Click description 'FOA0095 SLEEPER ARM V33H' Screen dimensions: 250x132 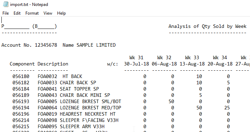click(x=71, y=126)
